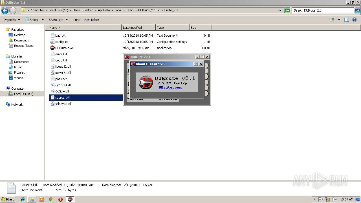Switch to the DUBrute taskbar button
This screenshot has width=361, height=203.
tap(70, 199)
